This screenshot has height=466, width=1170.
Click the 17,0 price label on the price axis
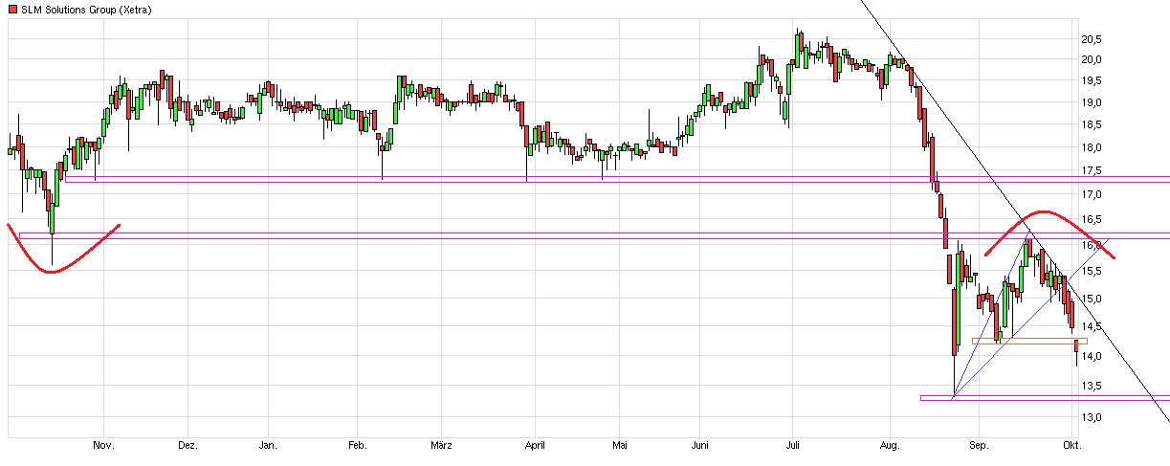[x=1092, y=194]
